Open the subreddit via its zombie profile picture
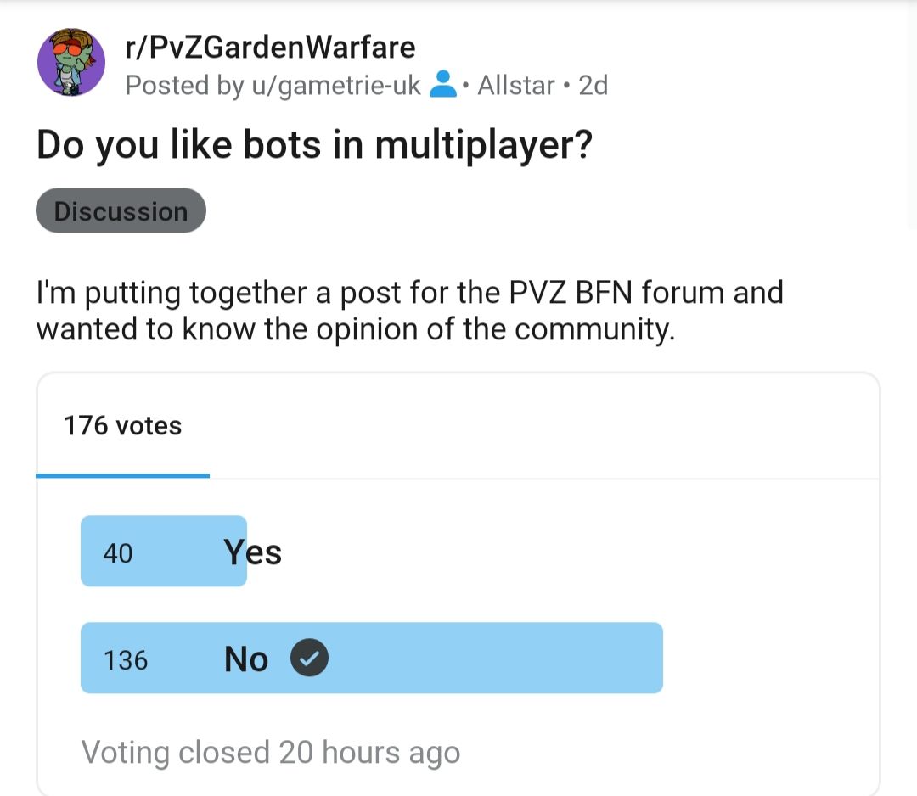This screenshot has height=796, width=917. tap(71, 62)
